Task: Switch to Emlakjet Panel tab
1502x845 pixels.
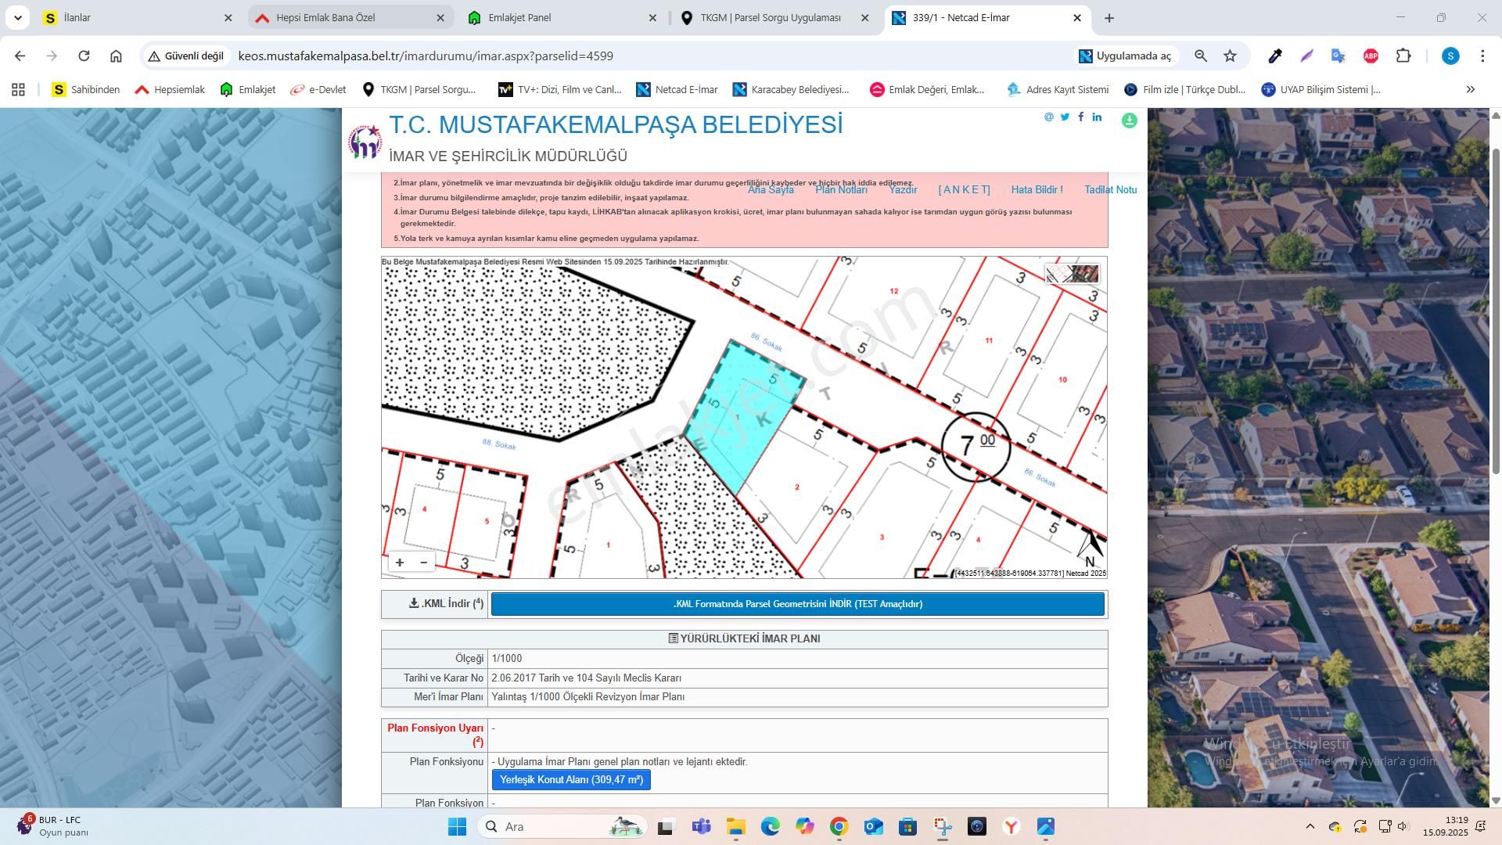Action: click(519, 17)
